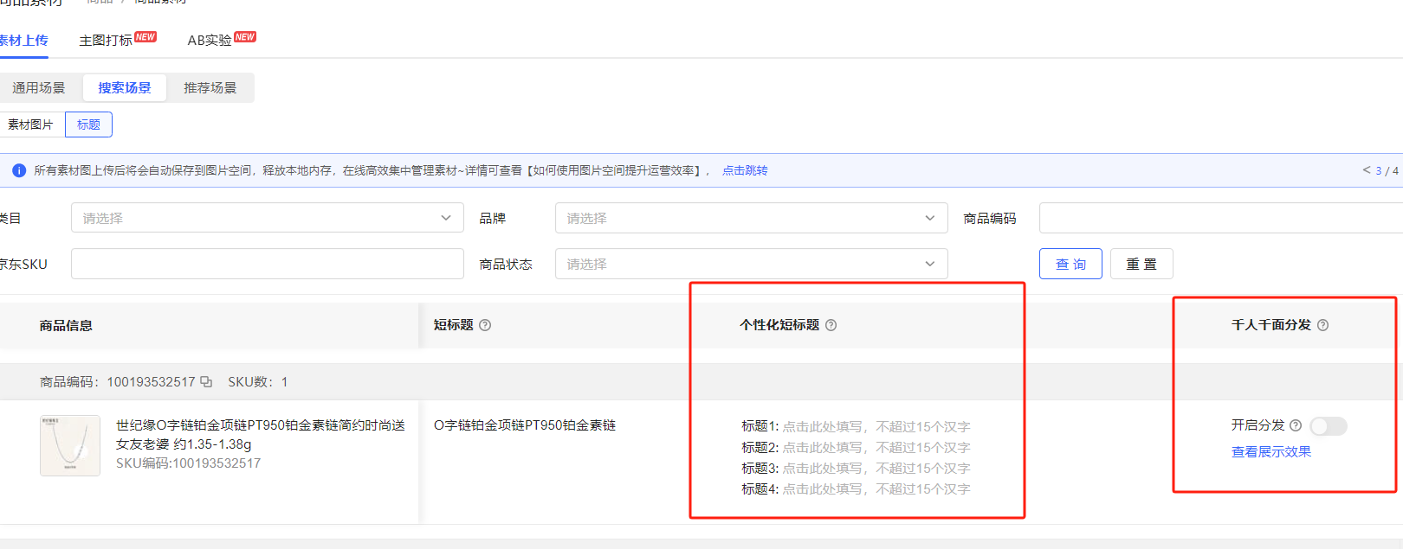Viewport: 1403px width, 549px height.
Task: Expand the 品牌 dropdown
Action: coord(751,218)
